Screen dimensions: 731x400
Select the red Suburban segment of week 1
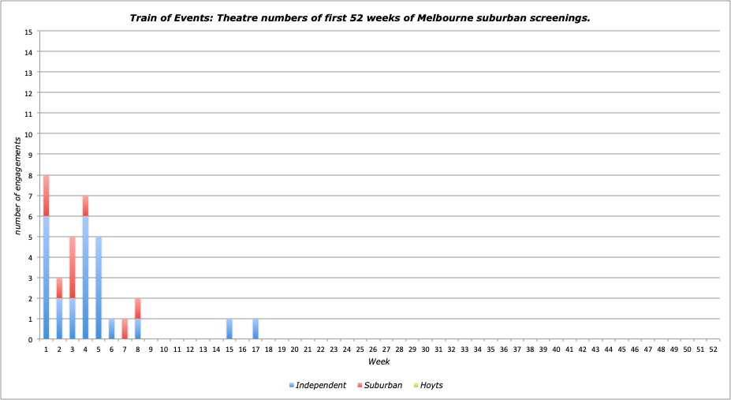click(x=47, y=196)
